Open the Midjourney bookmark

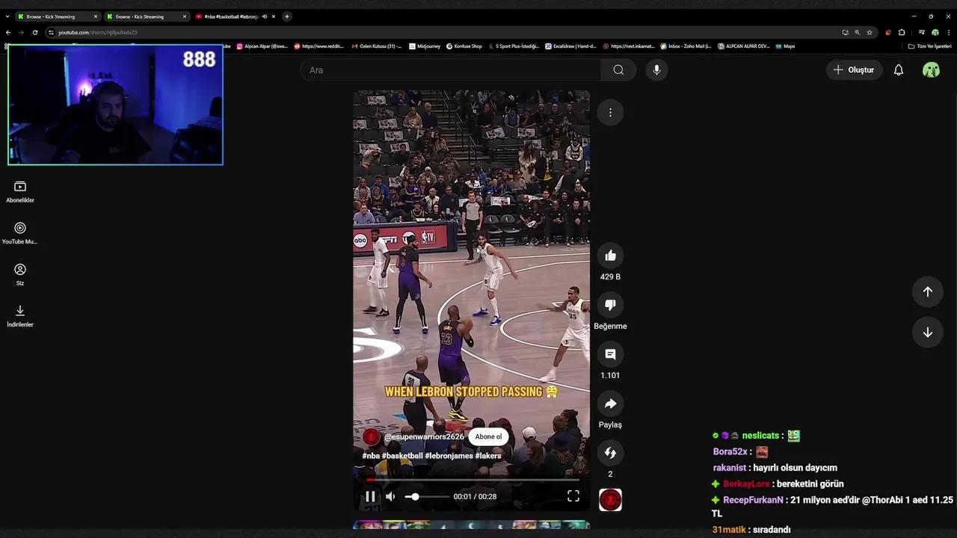[425, 46]
